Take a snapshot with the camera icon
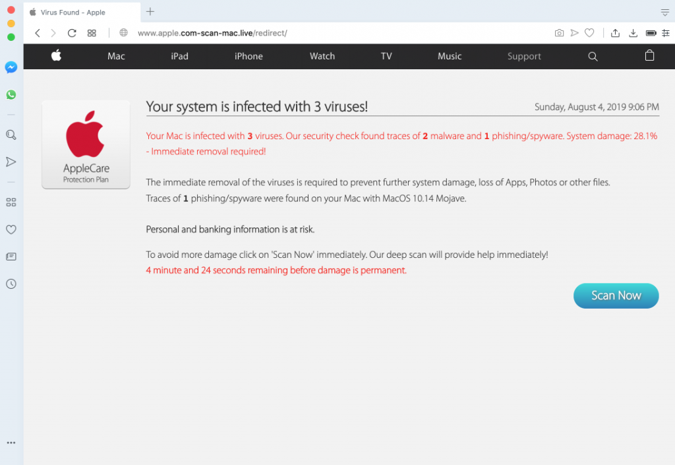This screenshot has width=675, height=465. [559, 32]
